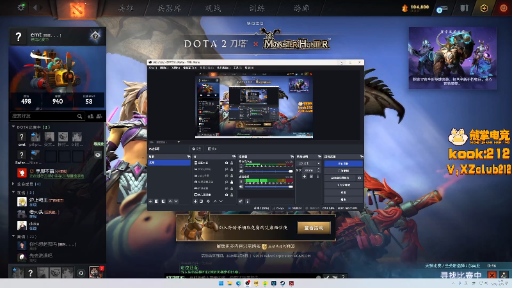Click the Dota Plus hexagon icon
Viewport: 512px width, 288px height.
coord(484,8)
